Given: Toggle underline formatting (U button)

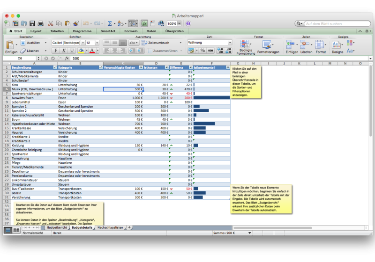Looking at the screenshot, I should coord(71,51).
